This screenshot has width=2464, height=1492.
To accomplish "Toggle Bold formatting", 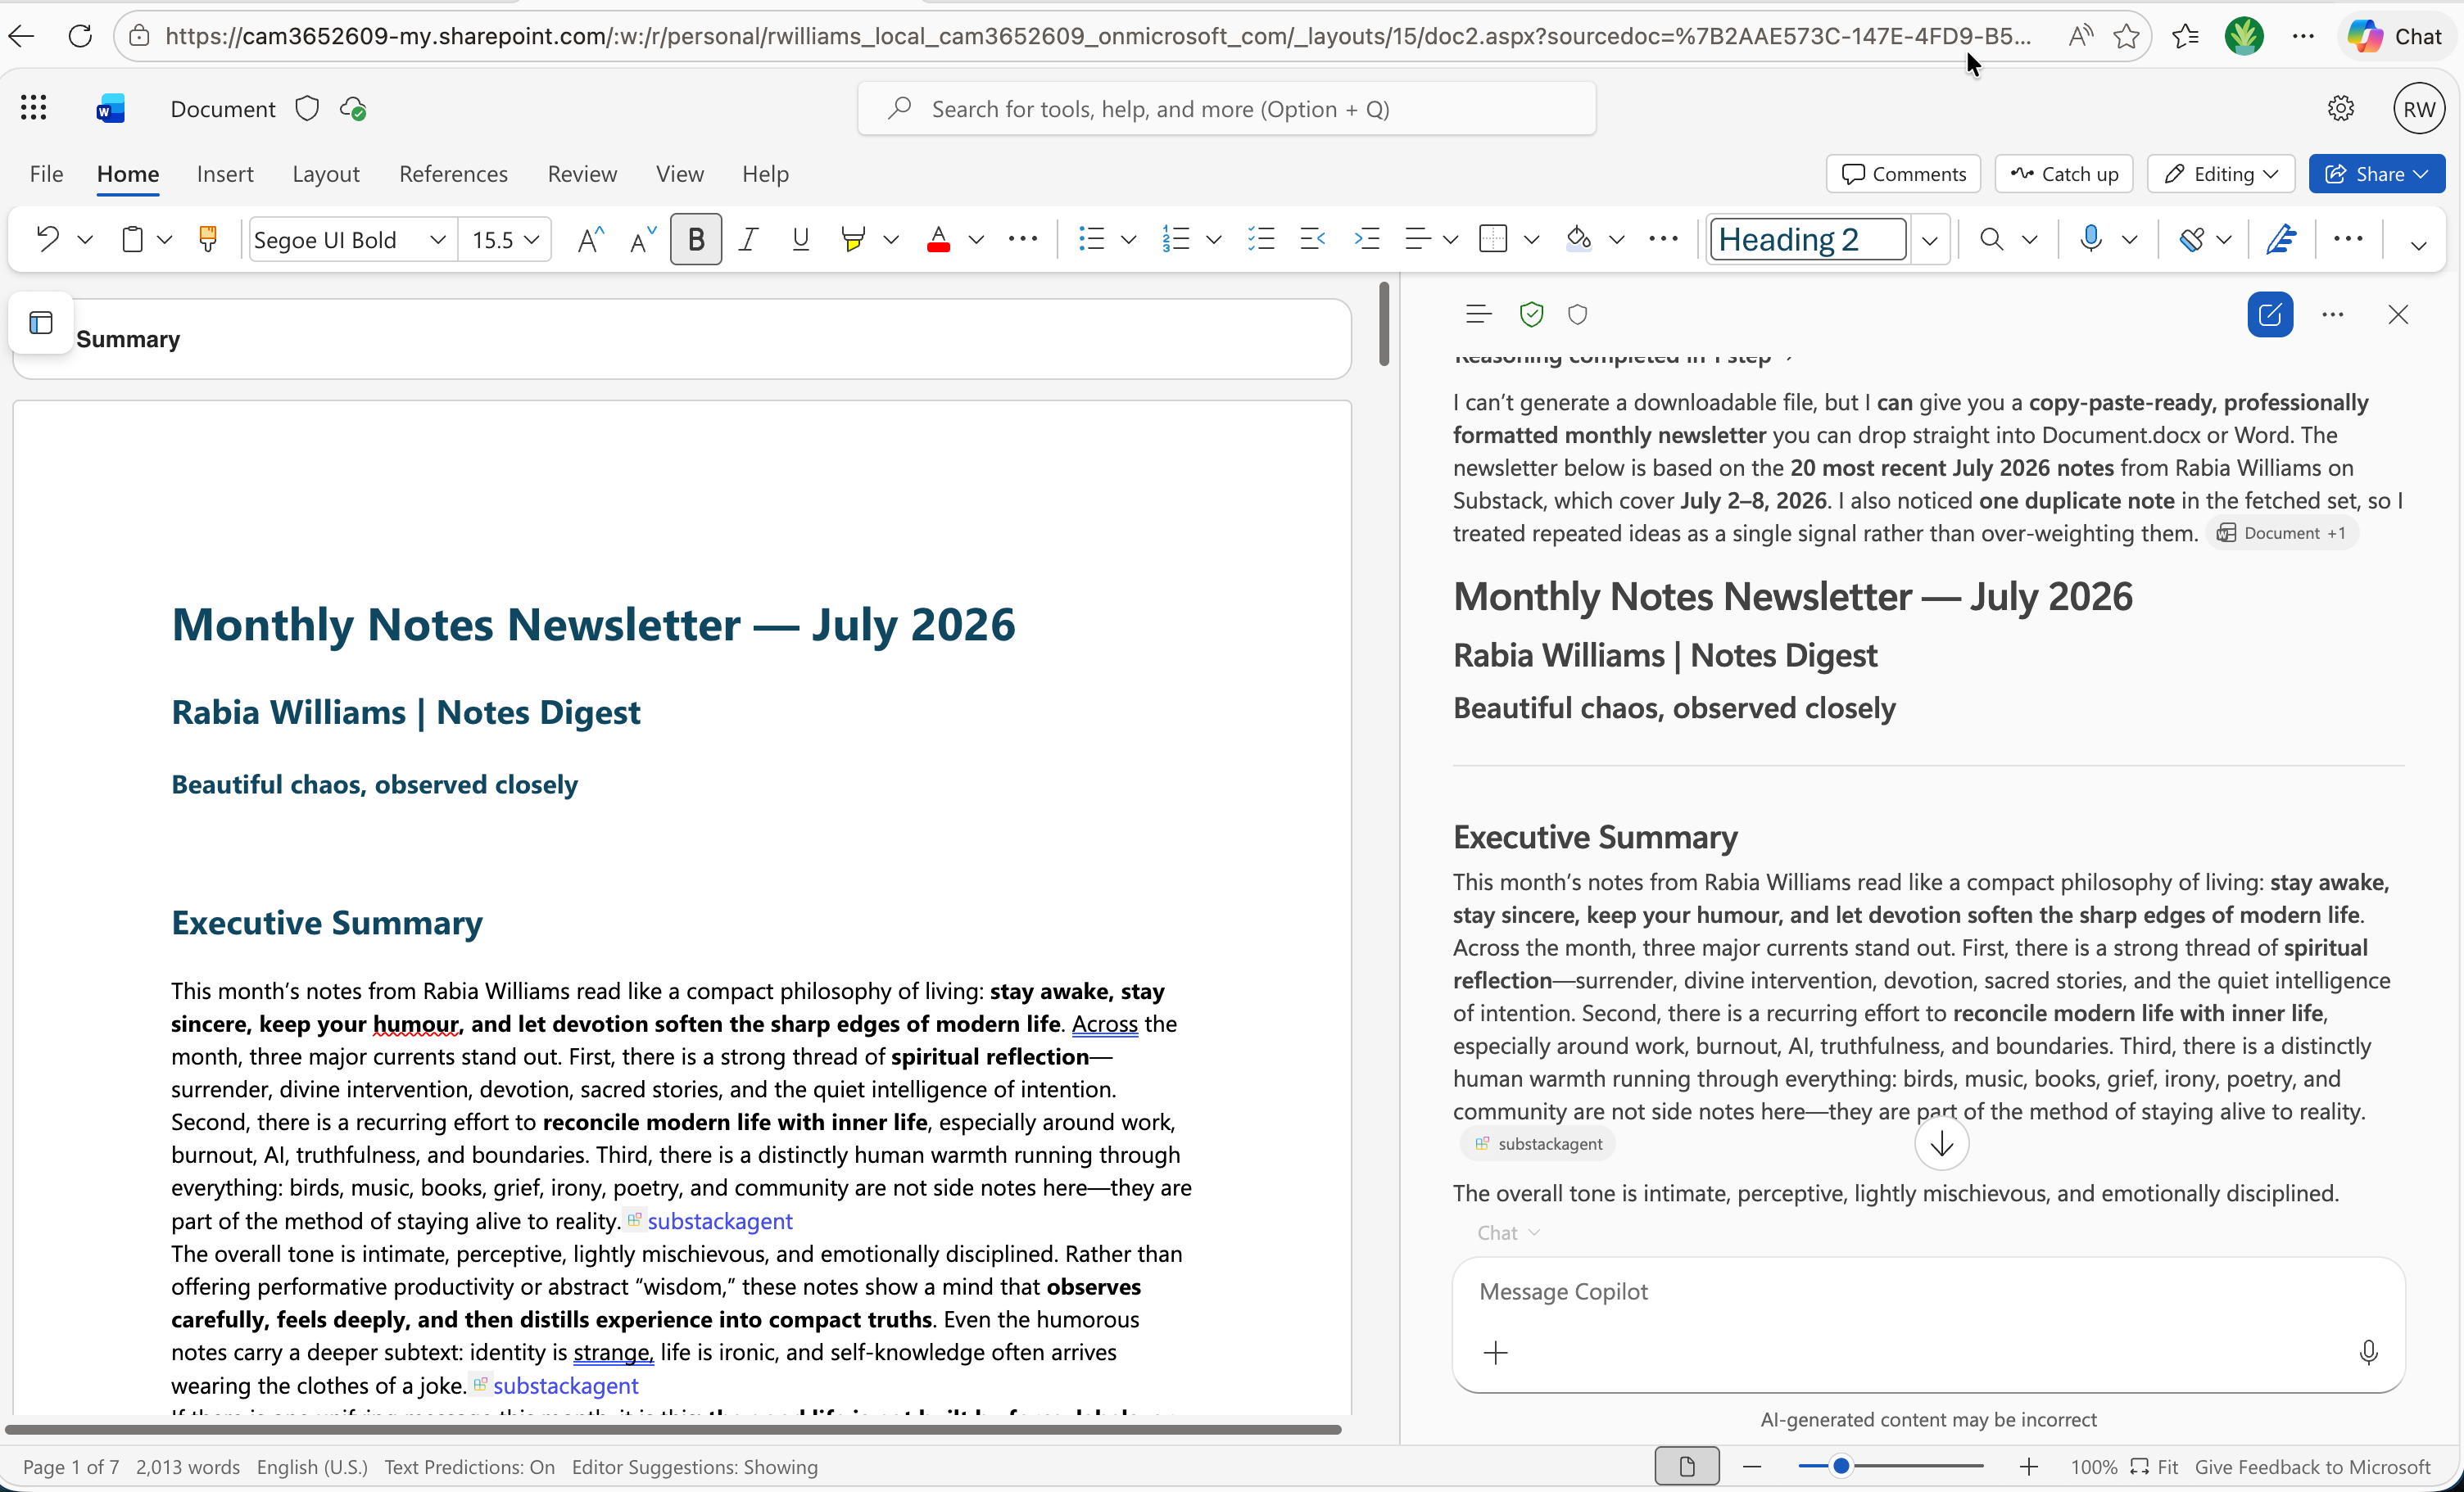I will (x=696, y=239).
